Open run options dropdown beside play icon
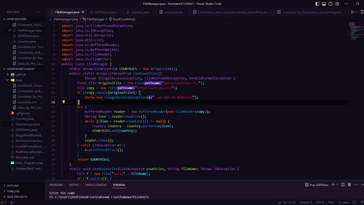Viewport: 364px width, 205px height. point(357,12)
